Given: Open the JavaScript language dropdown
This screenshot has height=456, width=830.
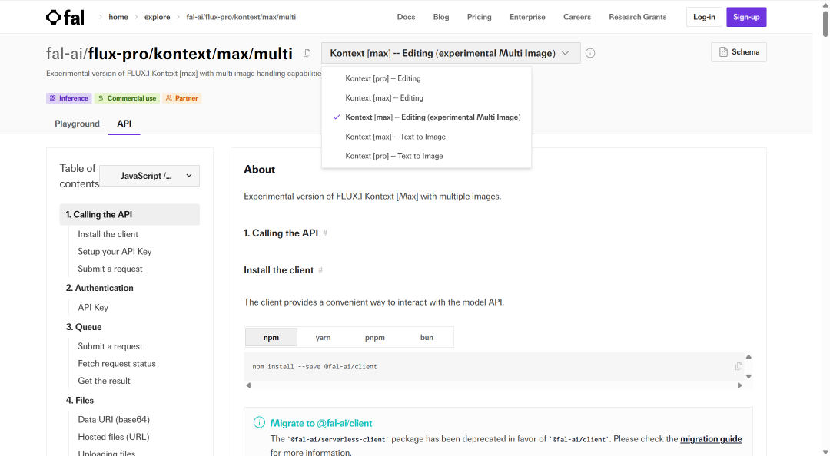Looking at the screenshot, I should point(150,176).
